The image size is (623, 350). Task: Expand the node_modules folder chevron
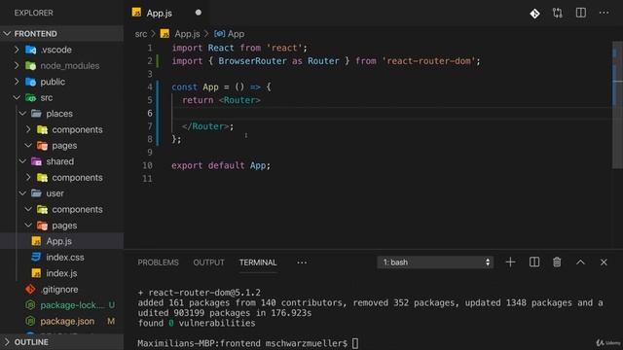click(x=17, y=65)
